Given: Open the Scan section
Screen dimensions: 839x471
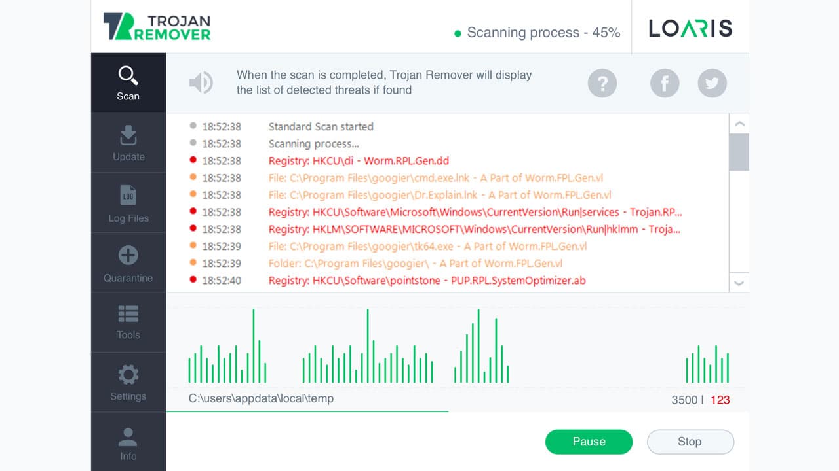Looking at the screenshot, I should click(128, 82).
